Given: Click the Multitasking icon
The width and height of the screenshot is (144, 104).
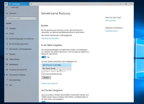Looking at the screenshot, I should click(7, 64).
